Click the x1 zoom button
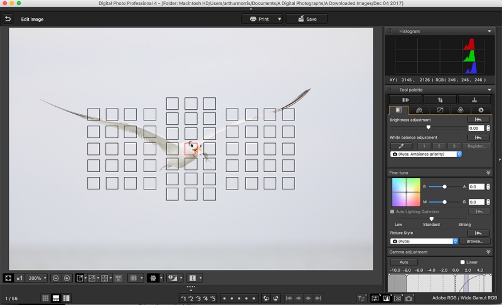The width and height of the screenshot is (502, 305). pos(19,278)
